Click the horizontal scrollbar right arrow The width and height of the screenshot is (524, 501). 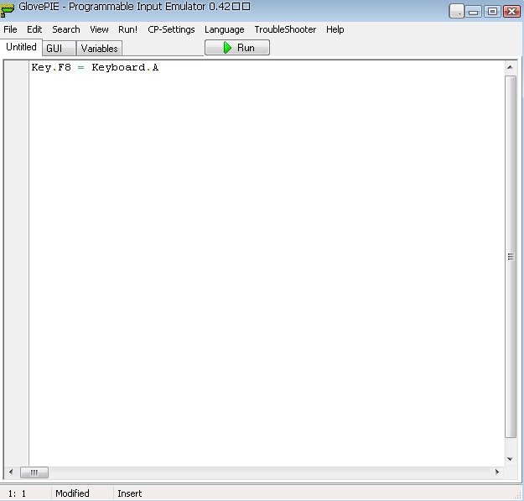(x=497, y=472)
